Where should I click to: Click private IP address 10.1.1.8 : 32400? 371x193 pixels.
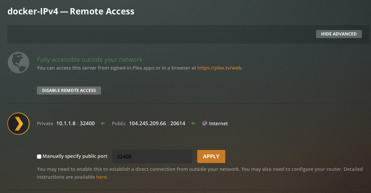pyautogui.click(x=75, y=123)
